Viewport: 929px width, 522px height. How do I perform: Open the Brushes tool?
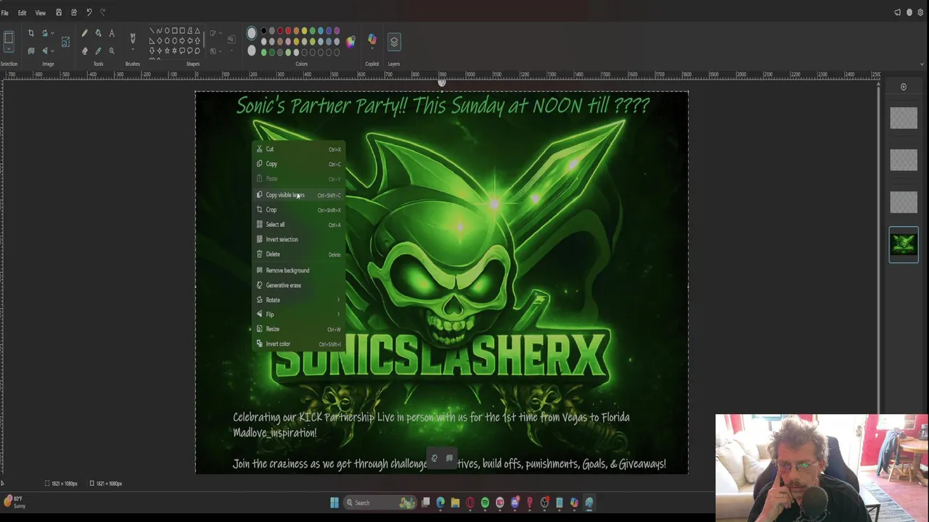pos(133,37)
